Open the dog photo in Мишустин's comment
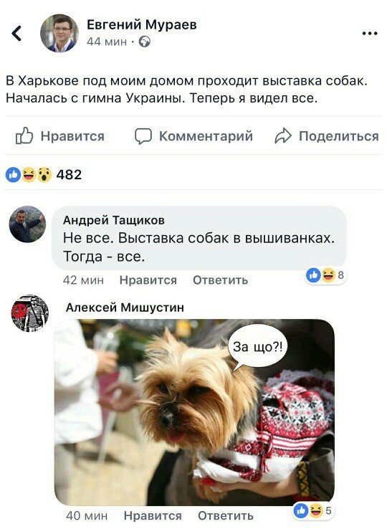387x529 pixels. coord(194,412)
